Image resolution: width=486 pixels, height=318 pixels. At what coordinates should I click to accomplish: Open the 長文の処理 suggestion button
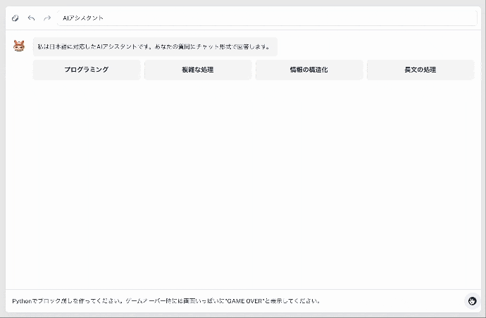tap(420, 70)
